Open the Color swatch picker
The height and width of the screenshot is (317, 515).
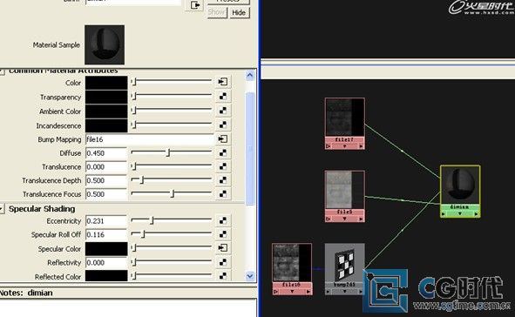106,83
